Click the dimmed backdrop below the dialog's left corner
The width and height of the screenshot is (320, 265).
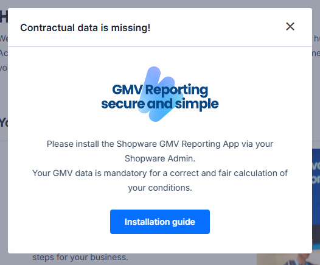click(16, 259)
